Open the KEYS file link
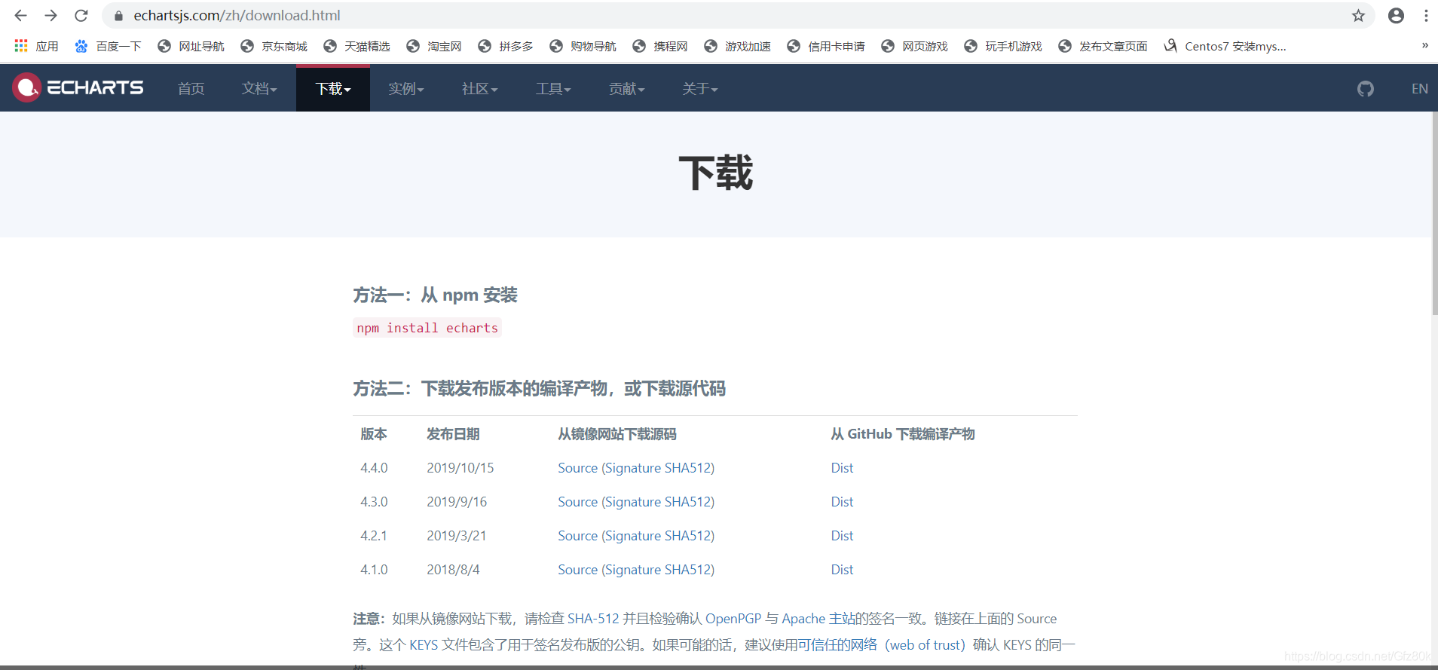 [424, 645]
